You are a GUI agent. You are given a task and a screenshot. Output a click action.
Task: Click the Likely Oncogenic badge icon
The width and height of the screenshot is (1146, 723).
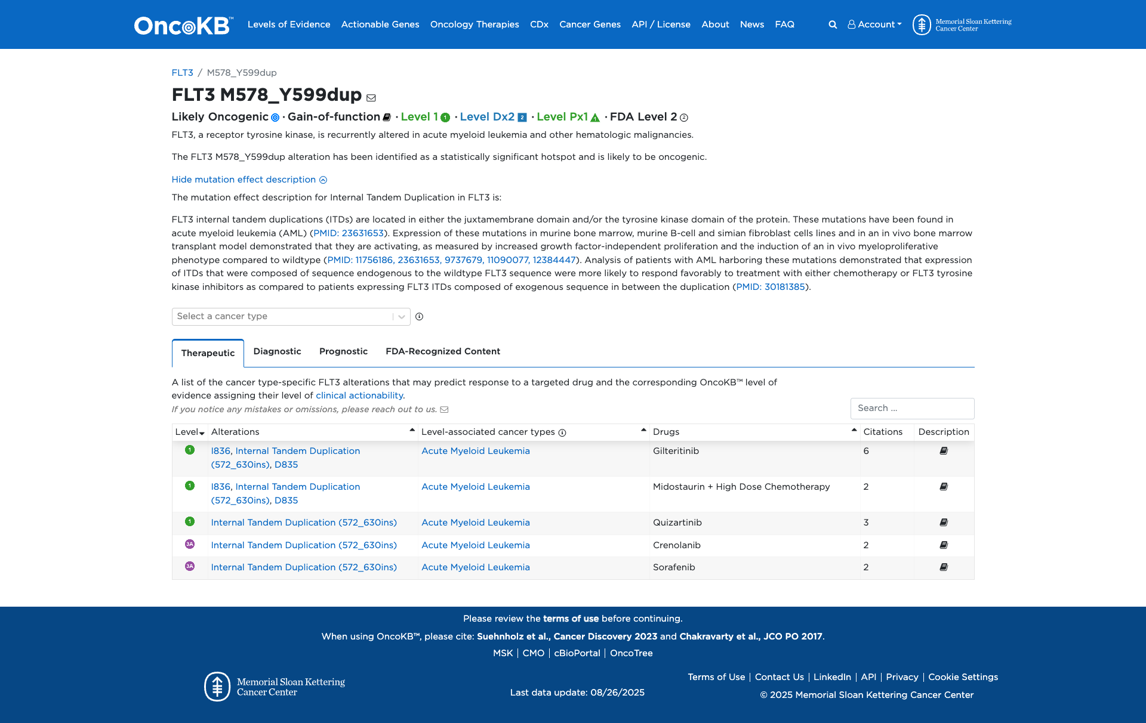275,118
